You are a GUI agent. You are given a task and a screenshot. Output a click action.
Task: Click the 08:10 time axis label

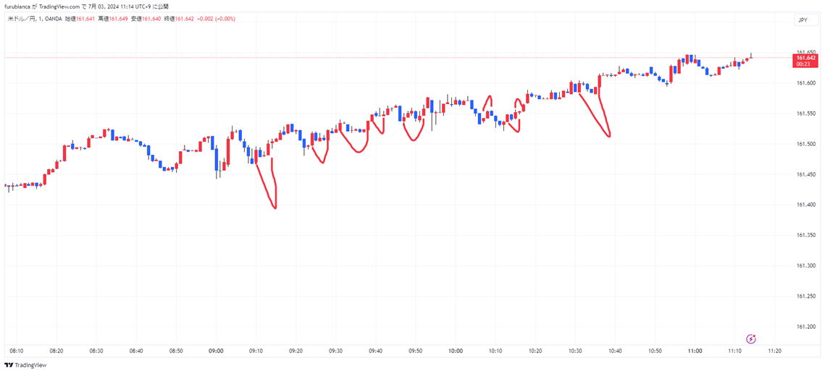(16, 351)
